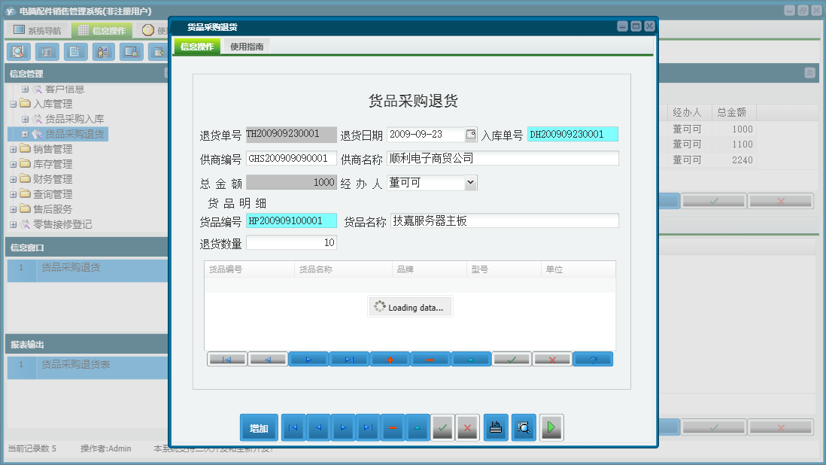Click the 增加 button
The image size is (826, 465).
tap(259, 427)
